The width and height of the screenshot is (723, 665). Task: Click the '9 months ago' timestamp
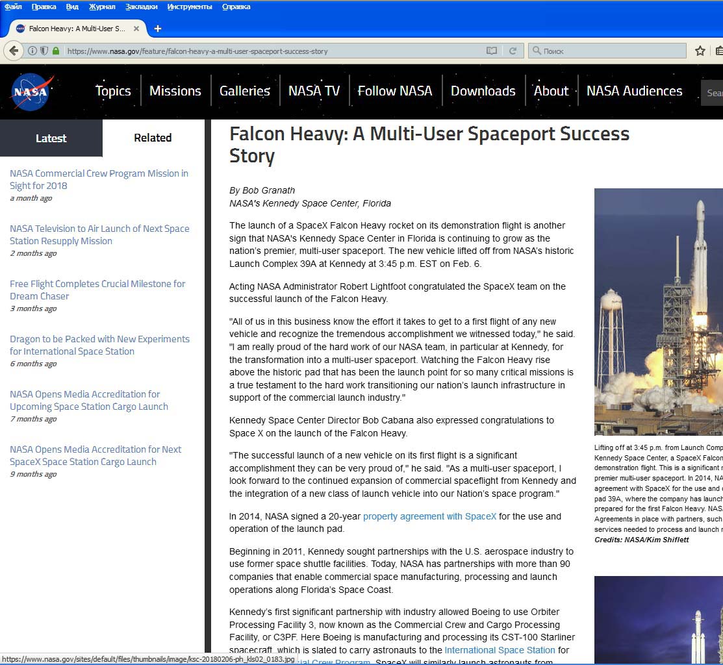point(33,474)
